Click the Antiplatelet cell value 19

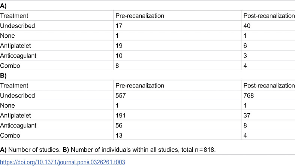(119, 46)
